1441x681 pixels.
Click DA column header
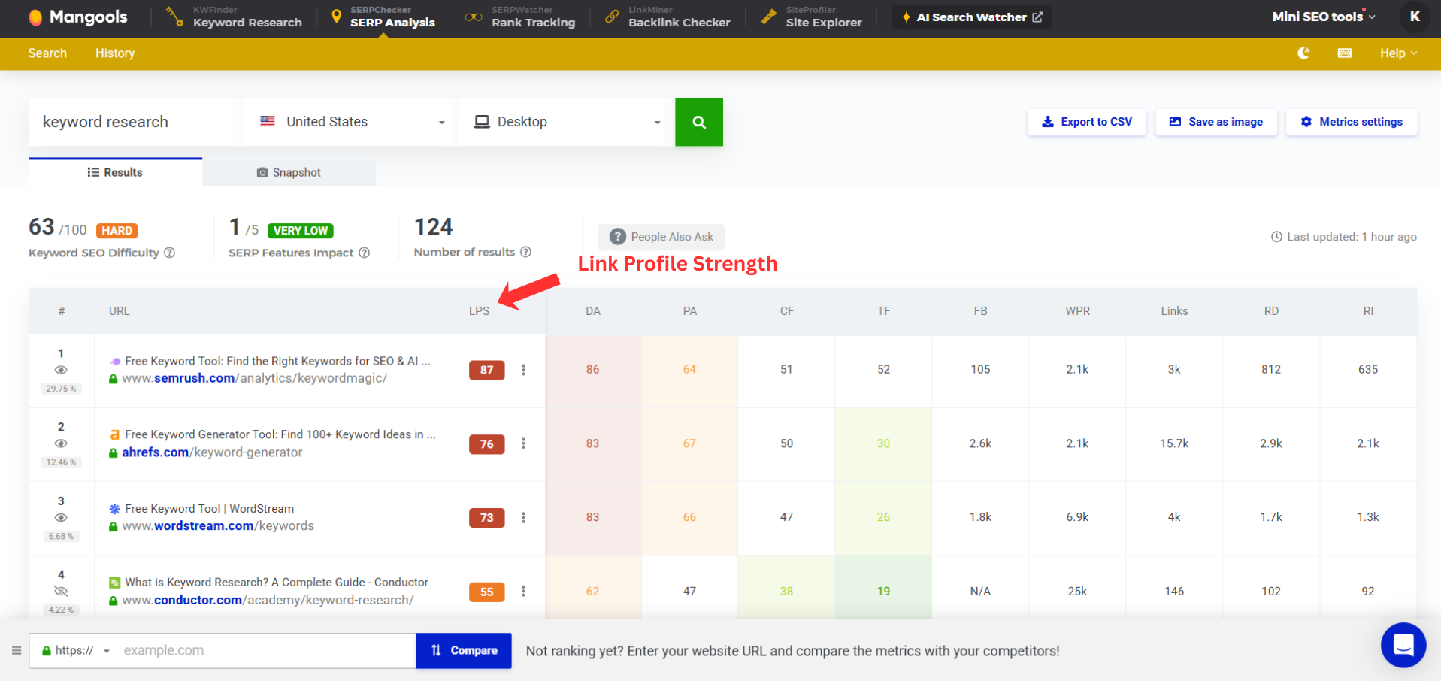593,311
